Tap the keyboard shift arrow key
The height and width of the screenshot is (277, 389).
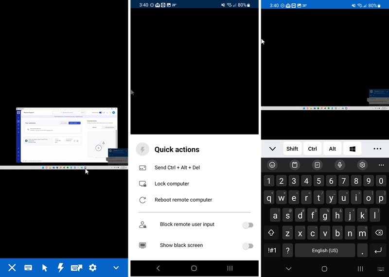click(x=271, y=233)
